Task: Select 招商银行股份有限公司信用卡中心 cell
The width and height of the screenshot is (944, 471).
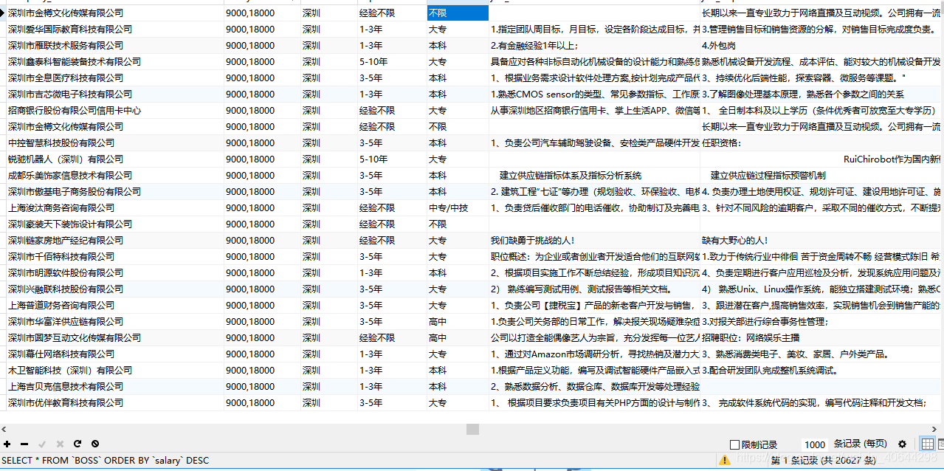Action: [114, 110]
